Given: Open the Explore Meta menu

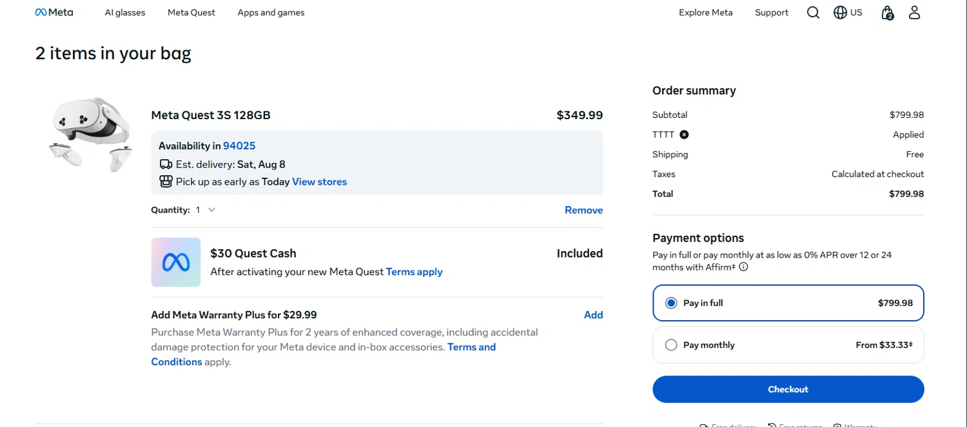Looking at the screenshot, I should click(705, 12).
